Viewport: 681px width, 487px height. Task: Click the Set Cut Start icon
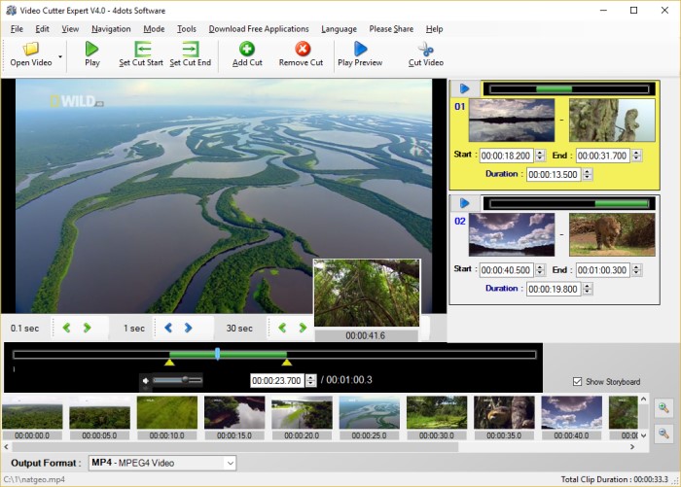141,49
